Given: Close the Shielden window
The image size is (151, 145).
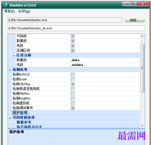Looking at the screenshot, I should (x=143, y=4).
